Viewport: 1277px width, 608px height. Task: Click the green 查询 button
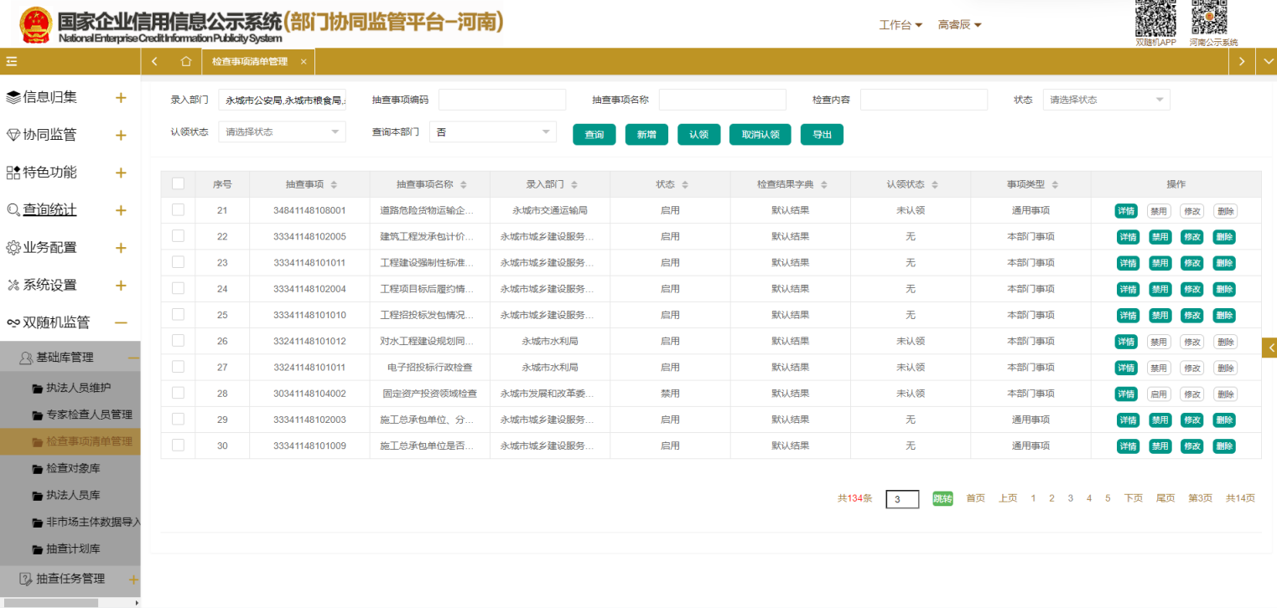point(594,135)
